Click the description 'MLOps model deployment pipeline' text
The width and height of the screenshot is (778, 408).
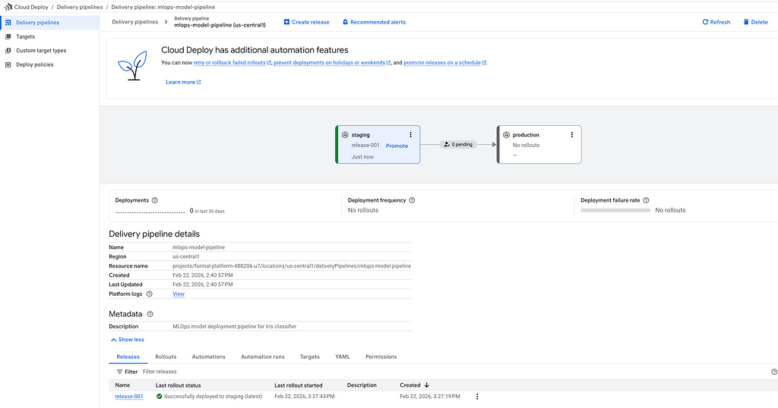[234, 327]
